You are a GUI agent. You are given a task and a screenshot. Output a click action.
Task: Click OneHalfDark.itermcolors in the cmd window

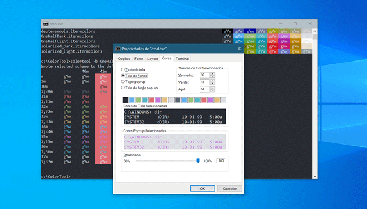click(x=67, y=36)
